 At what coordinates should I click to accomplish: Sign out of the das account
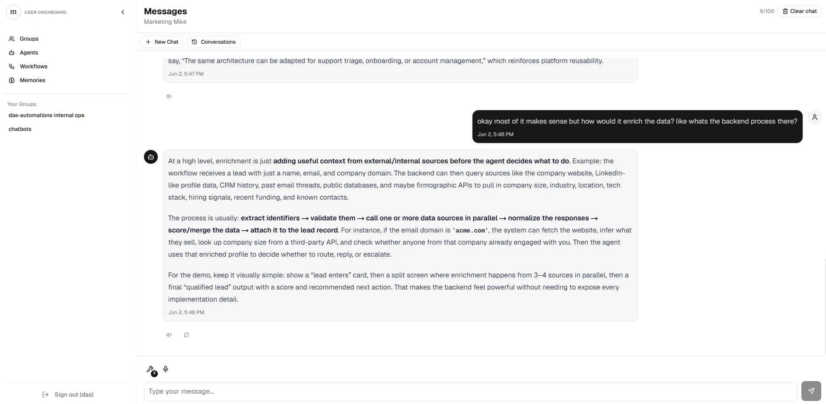click(68, 394)
